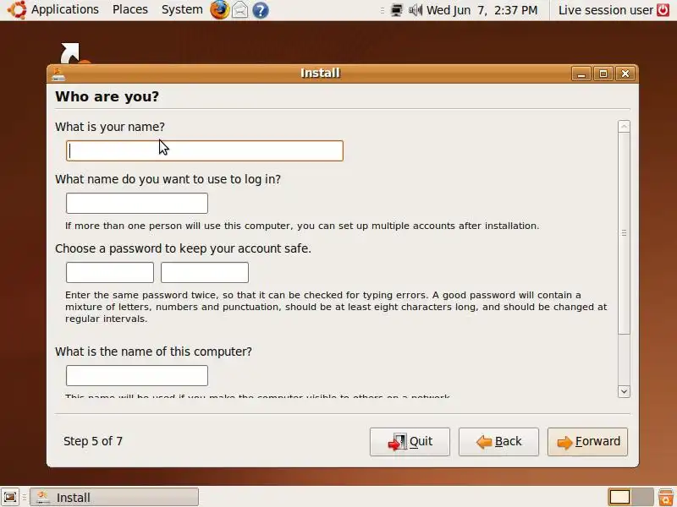
Task: Click the Back button
Action: point(498,441)
